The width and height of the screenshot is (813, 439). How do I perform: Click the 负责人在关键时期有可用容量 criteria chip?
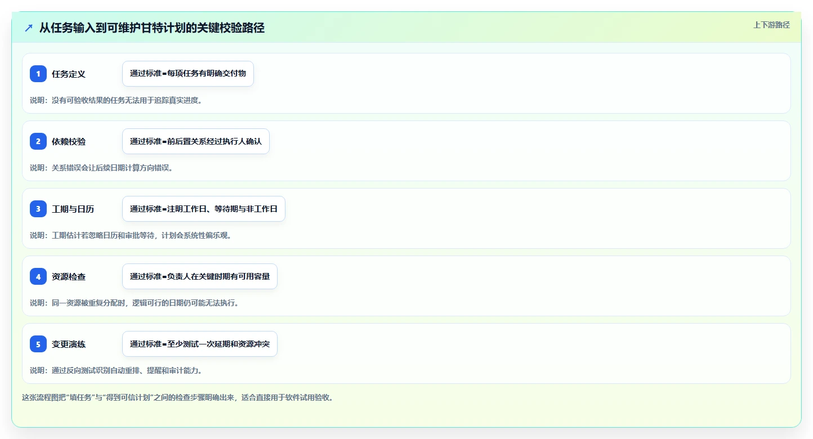pyautogui.click(x=200, y=276)
